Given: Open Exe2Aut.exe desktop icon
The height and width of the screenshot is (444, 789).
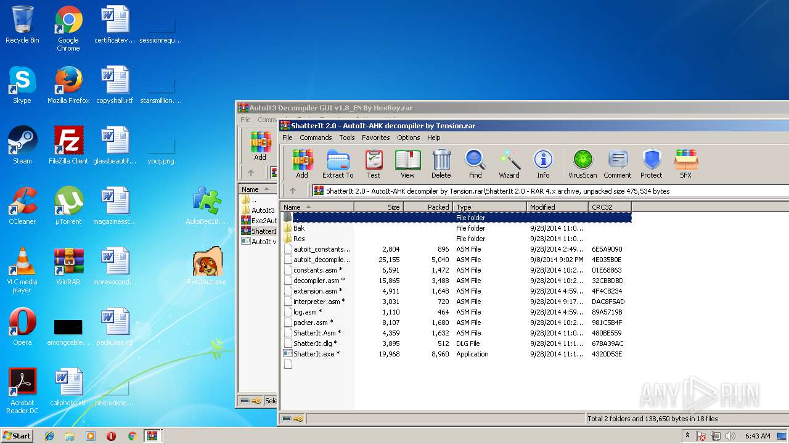Looking at the screenshot, I should [x=207, y=266].
